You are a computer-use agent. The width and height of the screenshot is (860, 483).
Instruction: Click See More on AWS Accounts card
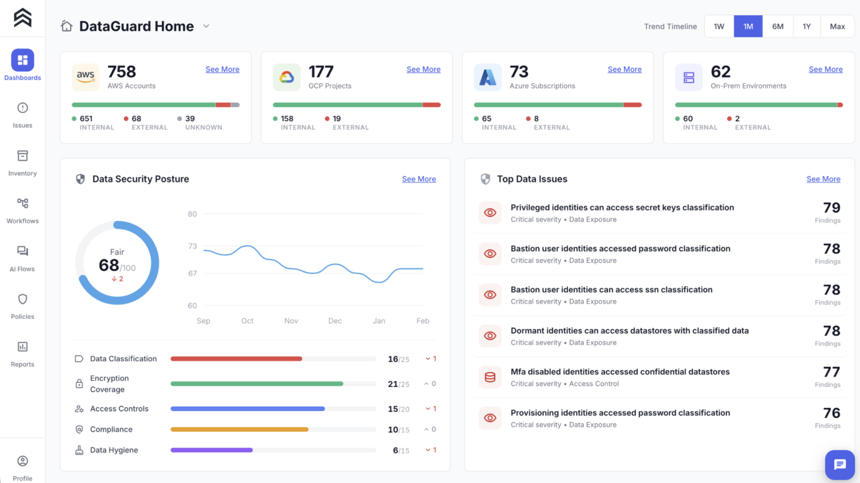(x=223, y=69)
